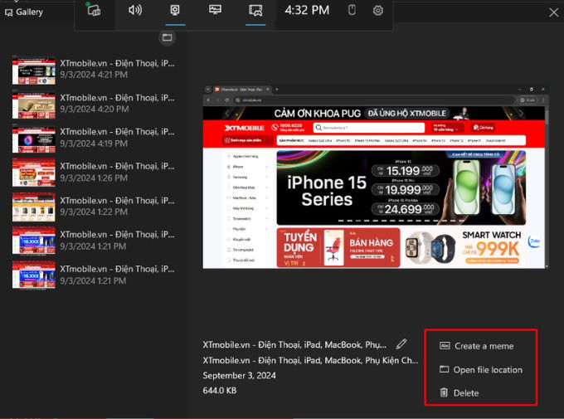Select capture from 9/3/2024 1:22 PM
Screen dimensions: 564x419
[94, 207]
